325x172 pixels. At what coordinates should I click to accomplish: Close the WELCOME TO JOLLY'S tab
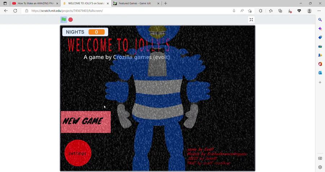[x=108, y=3]
